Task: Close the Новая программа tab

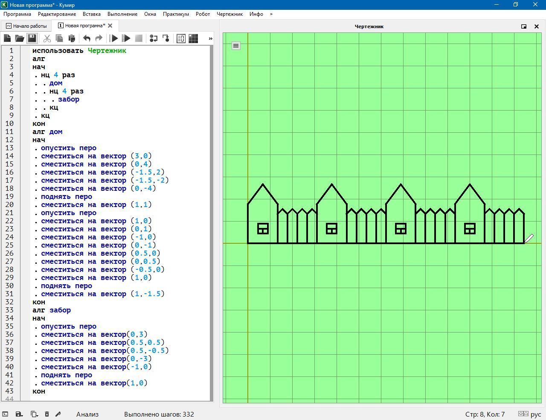Action: pyautogui.click(x=110, y=26)
